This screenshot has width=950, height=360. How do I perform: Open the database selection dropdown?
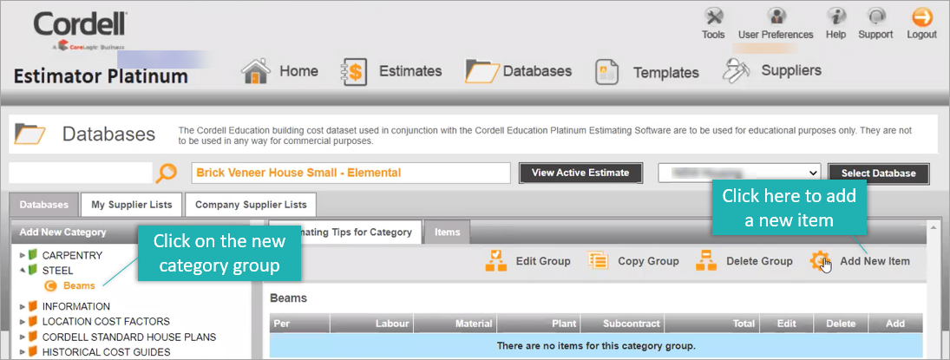click(x=739, y=173)
